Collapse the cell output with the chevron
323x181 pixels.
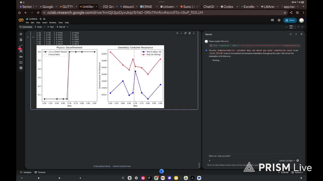[28, 37]
